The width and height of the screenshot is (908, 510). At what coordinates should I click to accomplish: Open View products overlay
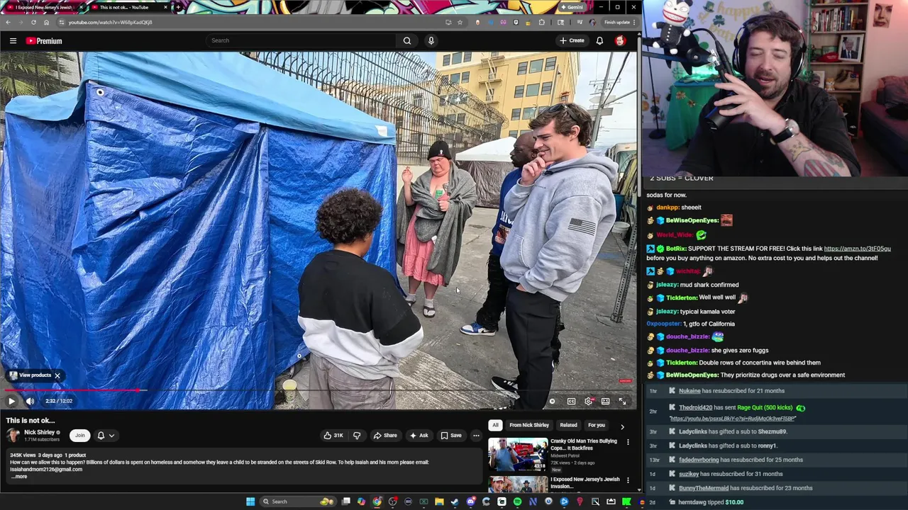(30, 375)
